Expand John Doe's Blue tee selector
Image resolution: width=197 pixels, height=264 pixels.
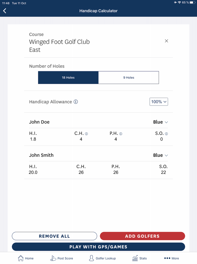click(x=160, y=122)
